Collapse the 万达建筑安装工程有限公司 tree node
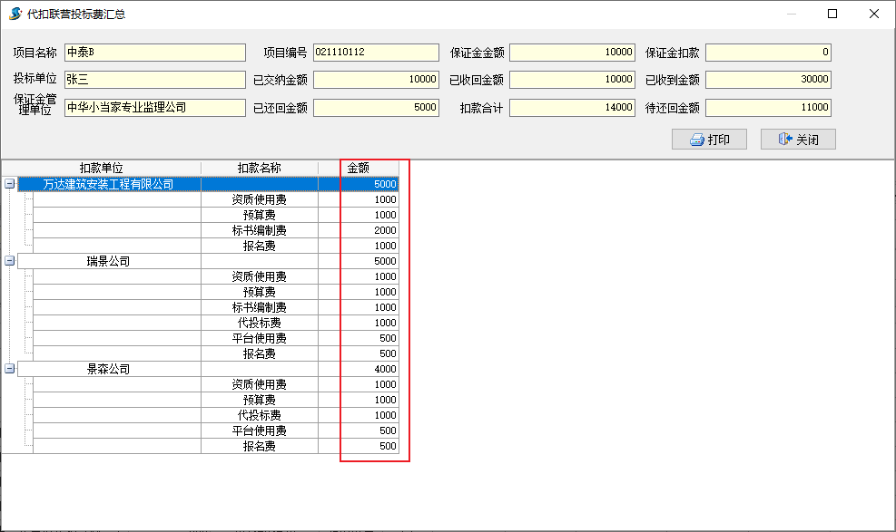 pyautogui.click(x=10, y=184)
